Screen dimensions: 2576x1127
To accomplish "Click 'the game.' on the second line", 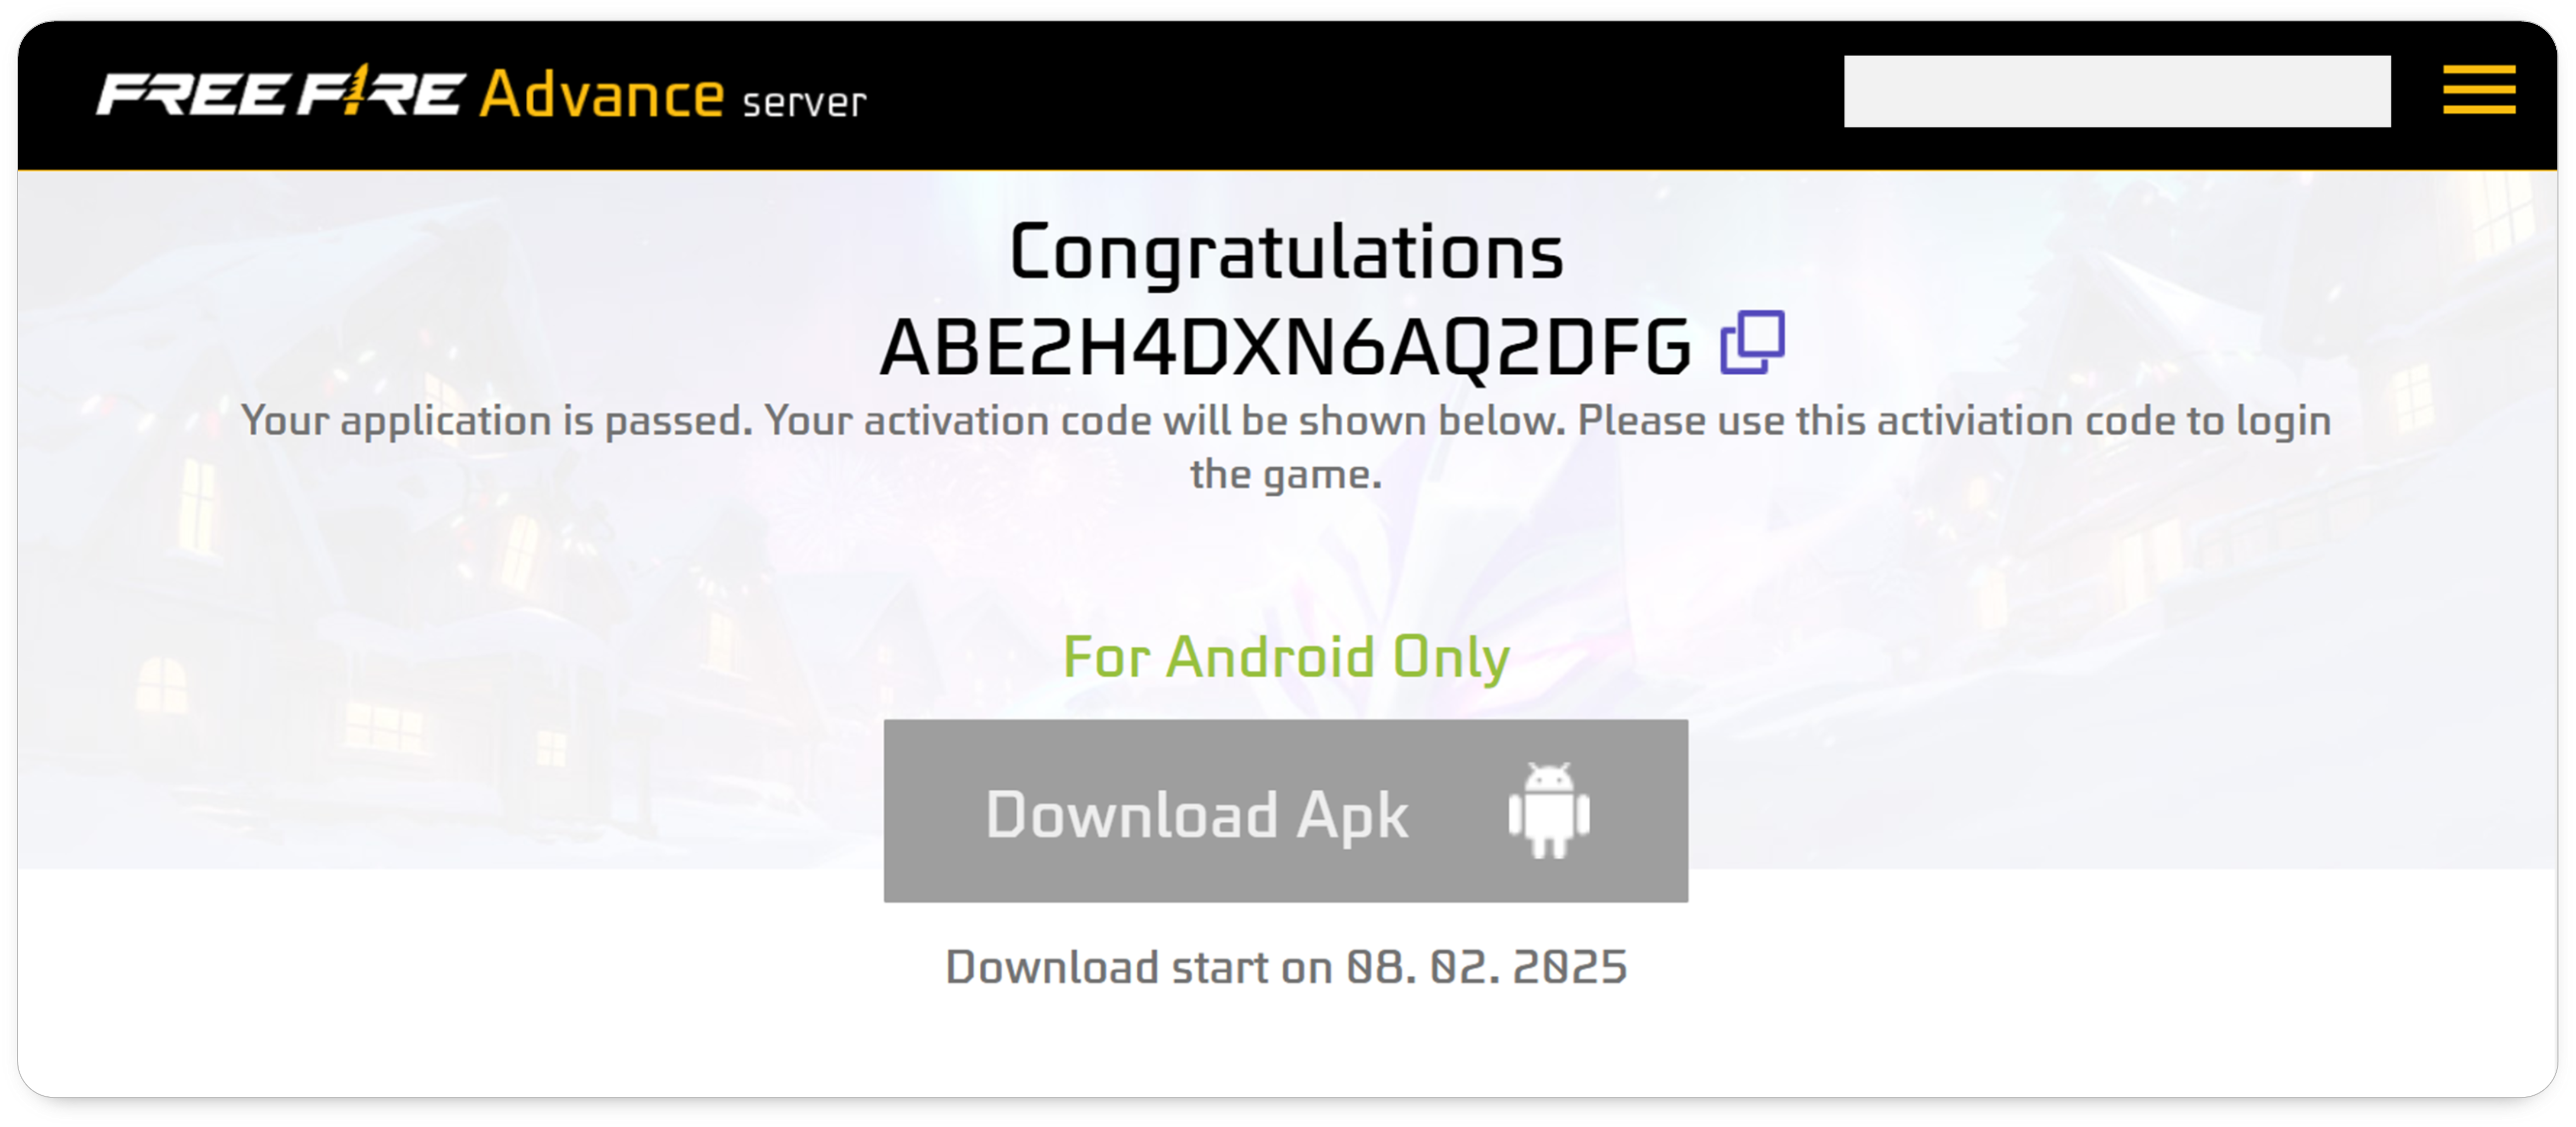I will [1286, 475].
